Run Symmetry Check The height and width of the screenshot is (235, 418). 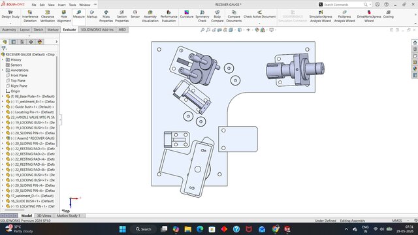[x=202, y=16]
